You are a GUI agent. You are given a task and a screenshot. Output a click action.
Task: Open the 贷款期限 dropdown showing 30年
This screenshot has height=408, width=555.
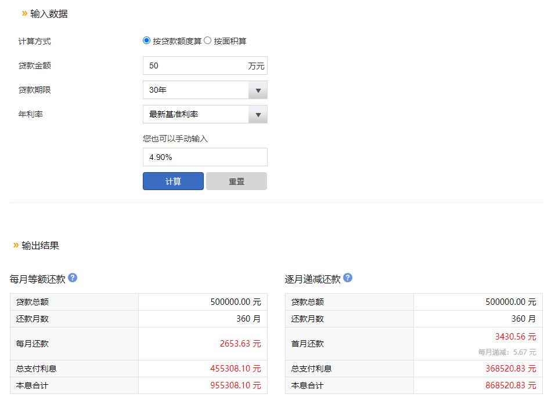point(197,90)
